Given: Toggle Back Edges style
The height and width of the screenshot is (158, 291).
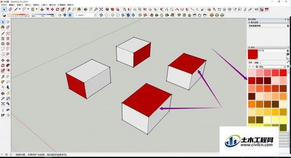Looking at the screenshot, I should coord(106,15).
